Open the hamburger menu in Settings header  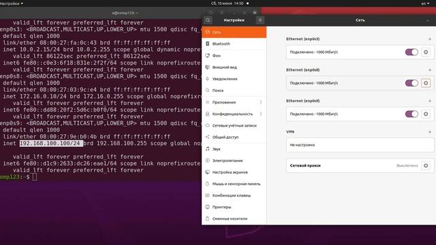click(x=260, y=20)
